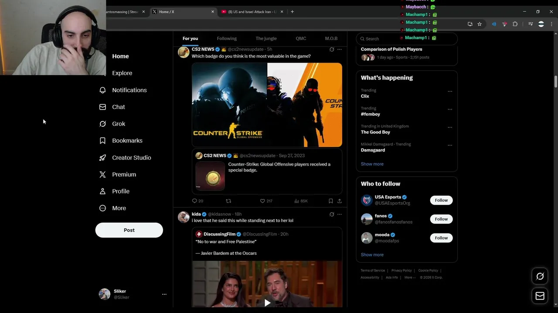The height and width of the screenshot is (313, 558).
Task: Share the CS2 NEWS post
Action: pyautogui.click(x=340, y=201)
